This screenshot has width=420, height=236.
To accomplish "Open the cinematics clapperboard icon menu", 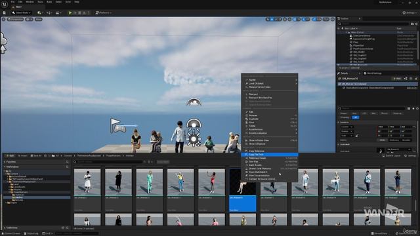I will click(x=58, y=12).
